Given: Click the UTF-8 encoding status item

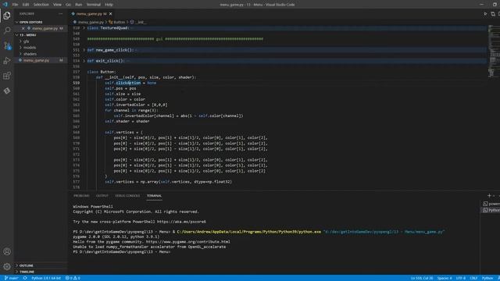Looking at the screenshot, I should 461,278.
